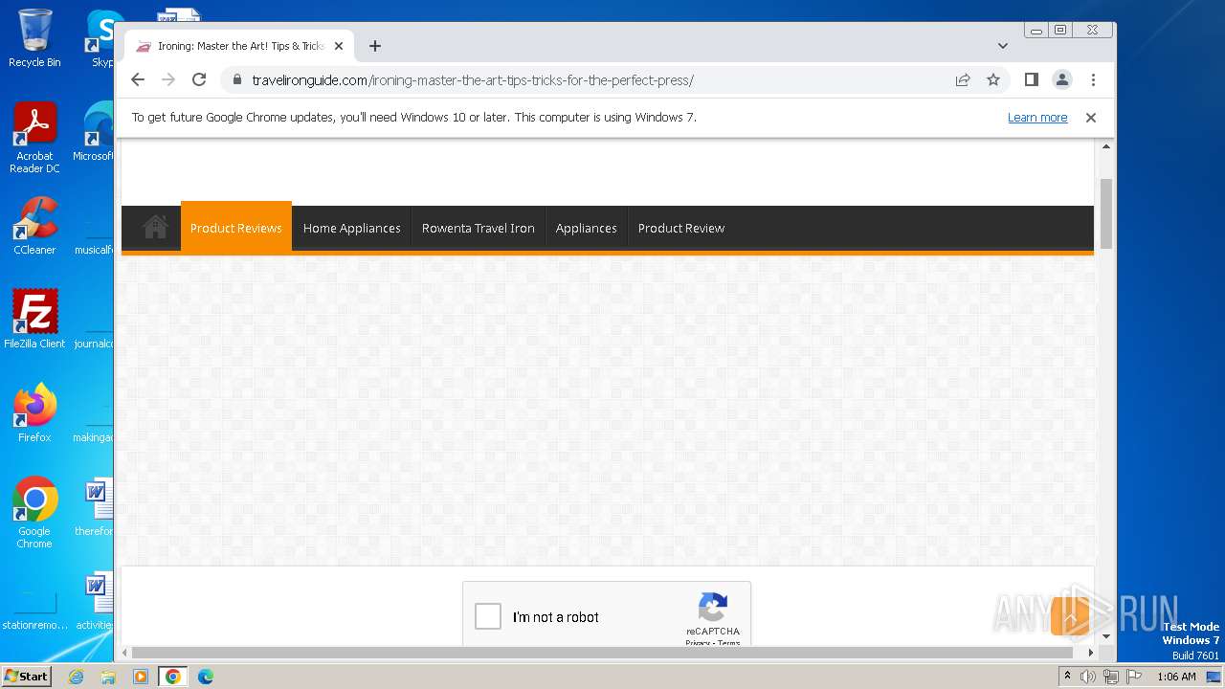Screen dimensions: 1225x689
Task: Open the Home Appliances menu item
Action: pyautogui.click(x=351, y=228)
